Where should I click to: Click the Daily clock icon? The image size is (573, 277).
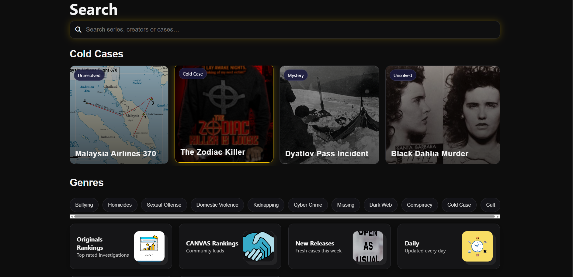pyautogui.click(x=477, y=246)
